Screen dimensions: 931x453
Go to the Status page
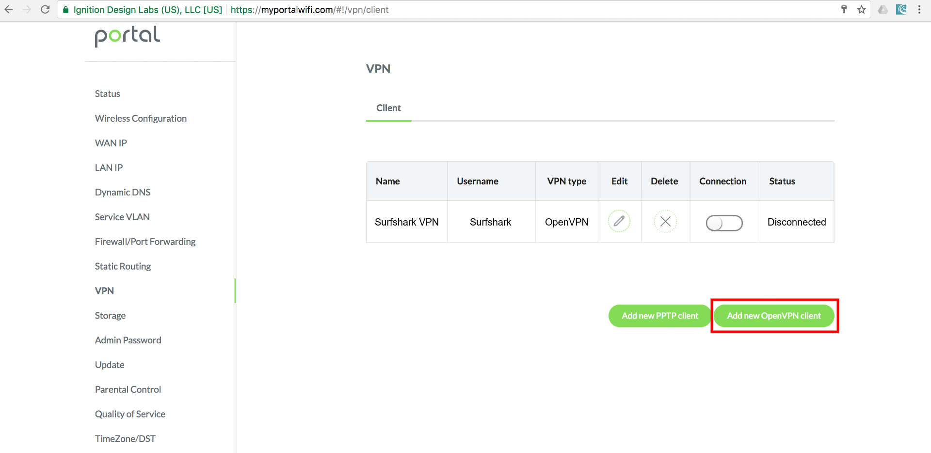[107, 94]
